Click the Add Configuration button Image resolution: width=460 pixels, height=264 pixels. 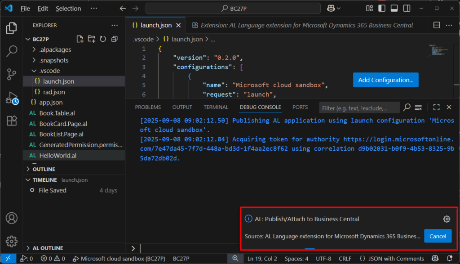[385, 80]
